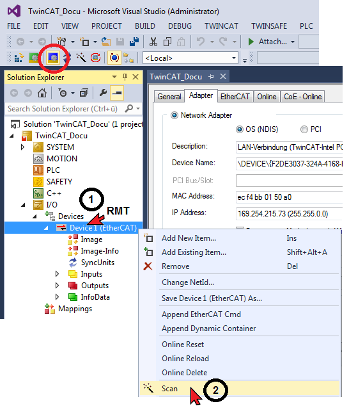
Task: Click the Cut scissors icon
Action: pyautogui.click(x=153, y=42)
